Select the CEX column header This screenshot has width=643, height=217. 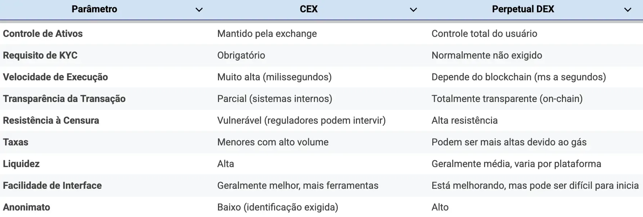pyautogui.click(x=308, y=9)
